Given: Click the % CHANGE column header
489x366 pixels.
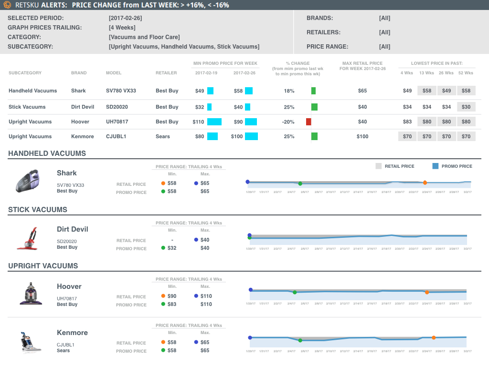Looking at the screenshot, I should [x=298, y=69].
